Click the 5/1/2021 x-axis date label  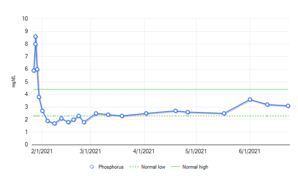pos(196,151)
